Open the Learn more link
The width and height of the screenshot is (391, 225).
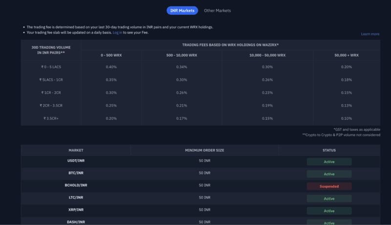[x=370, y=34]
